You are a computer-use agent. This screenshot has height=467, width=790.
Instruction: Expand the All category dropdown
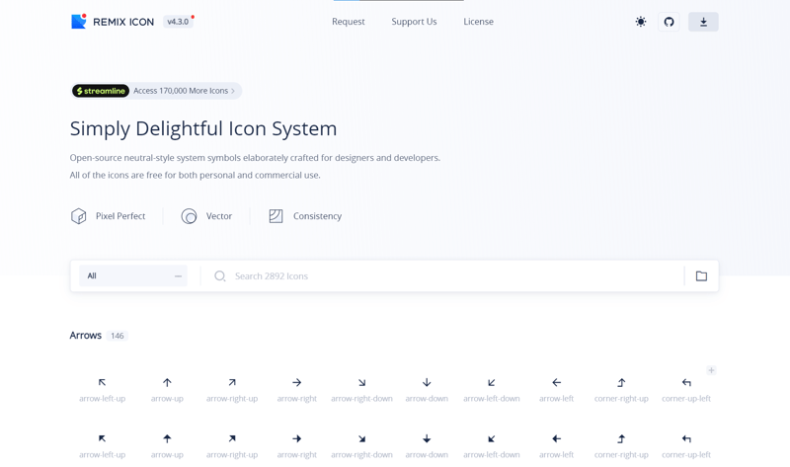click(133, 276)
